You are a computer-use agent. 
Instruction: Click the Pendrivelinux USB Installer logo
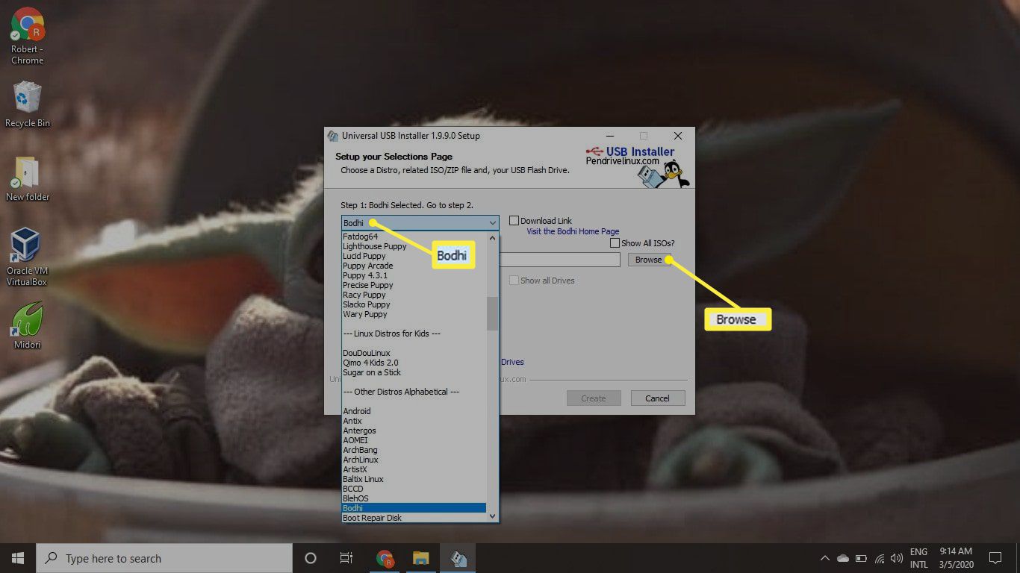click(x=638, y=165)
